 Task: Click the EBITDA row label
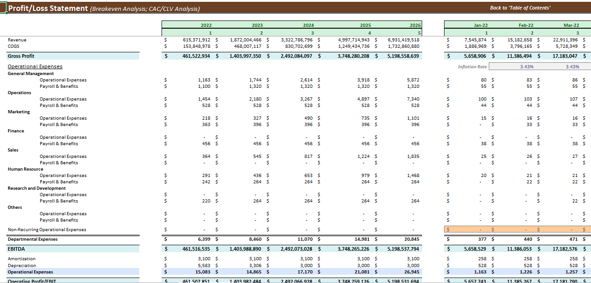pyautogui.click(x=16, y=248)
